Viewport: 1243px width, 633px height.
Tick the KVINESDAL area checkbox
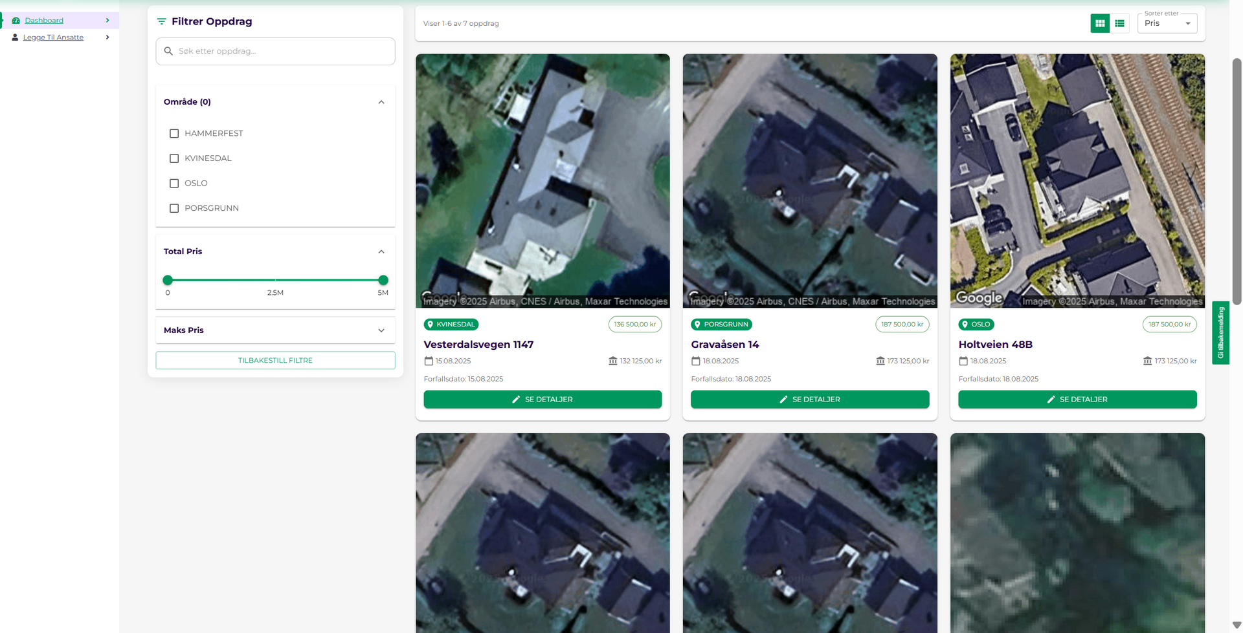tap(174, 158)
